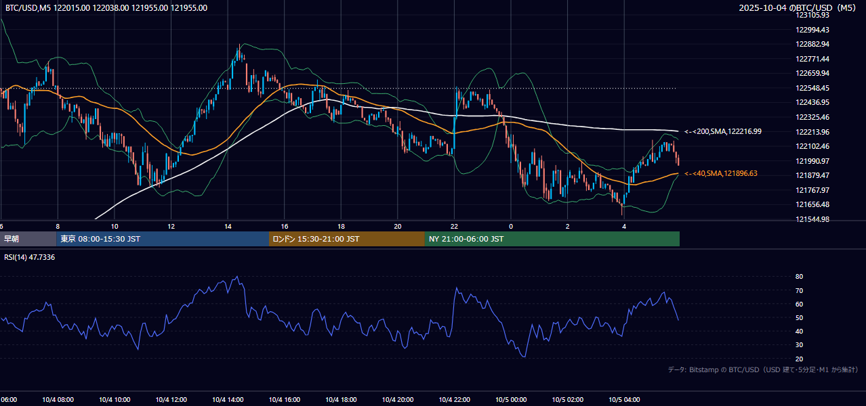Click price axis label 122325.46
Viewport: 866px width, 406px height.
click(812, 117)
